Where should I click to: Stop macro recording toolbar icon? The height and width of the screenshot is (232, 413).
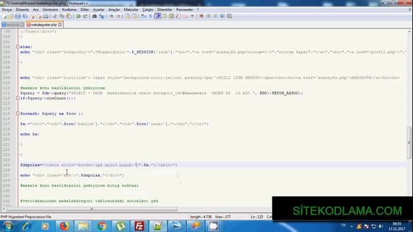click(208, 16)
